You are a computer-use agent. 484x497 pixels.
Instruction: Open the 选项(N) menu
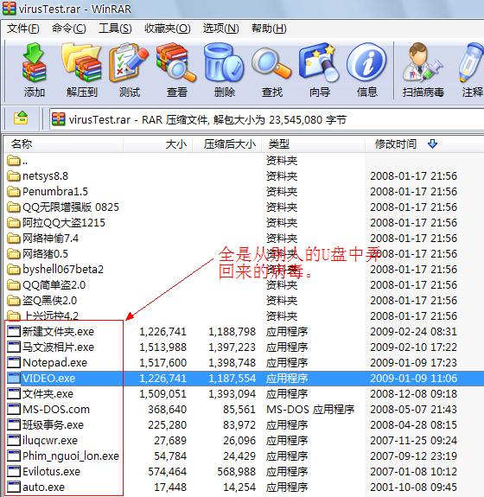click(x=220, y=29)
